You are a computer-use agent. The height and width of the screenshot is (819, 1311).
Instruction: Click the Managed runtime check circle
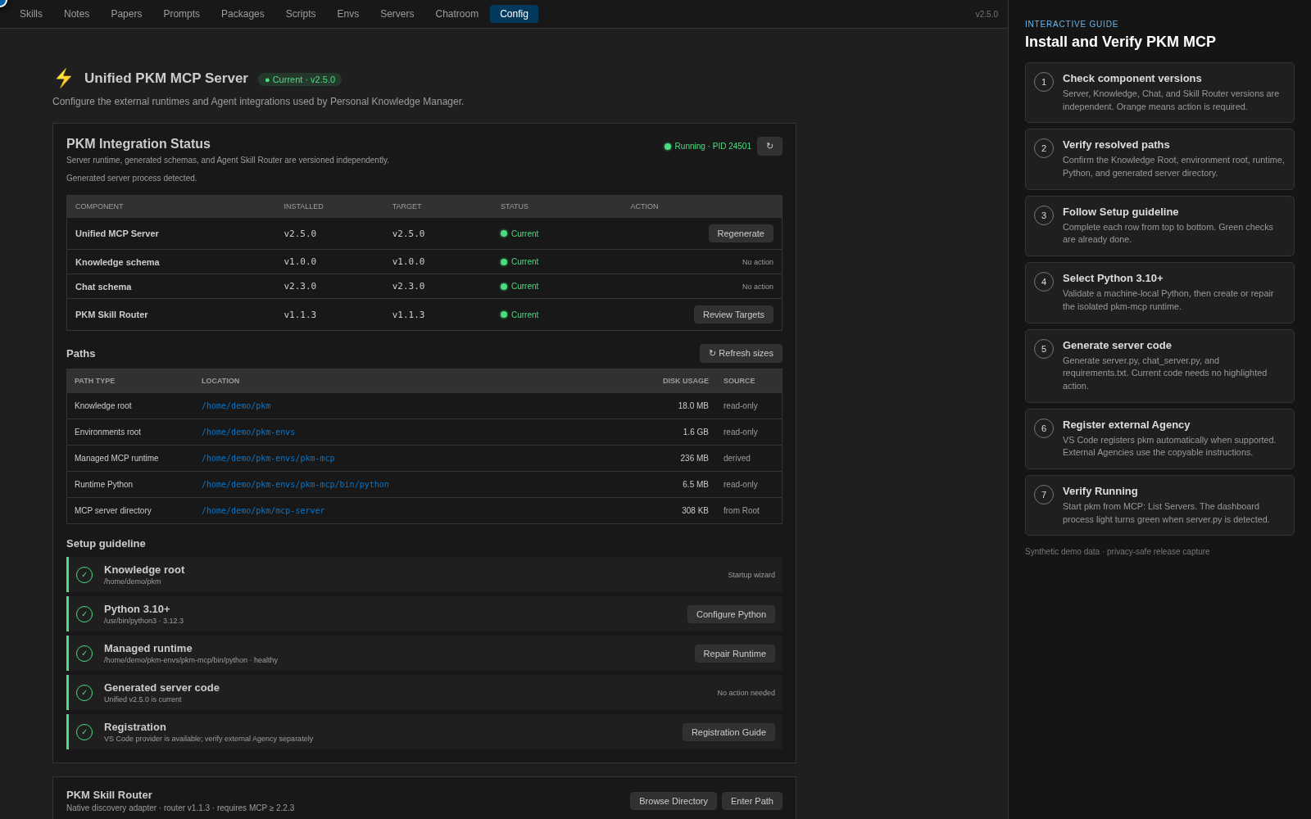pyautogui.click(x=84, y=654)
